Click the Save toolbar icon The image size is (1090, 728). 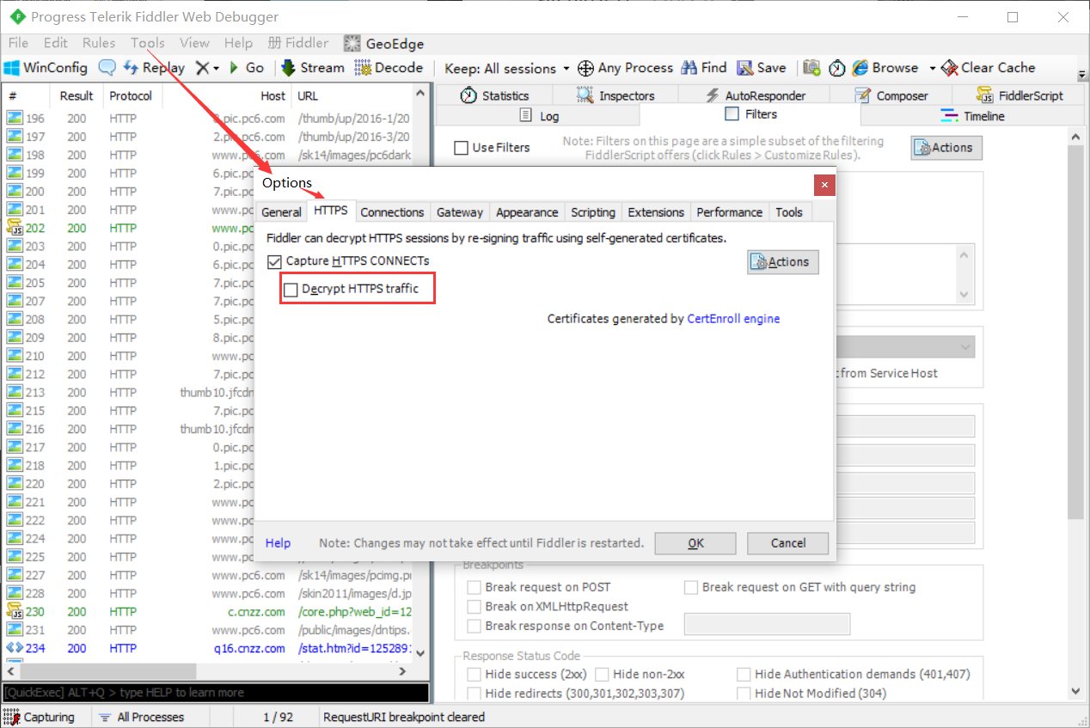click(744, 68)
